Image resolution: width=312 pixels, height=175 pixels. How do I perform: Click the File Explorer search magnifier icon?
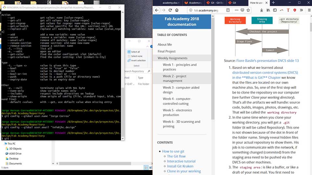click(x=149, y=71)
